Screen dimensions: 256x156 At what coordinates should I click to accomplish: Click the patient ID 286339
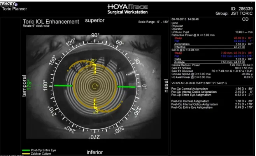coord(242,9)
